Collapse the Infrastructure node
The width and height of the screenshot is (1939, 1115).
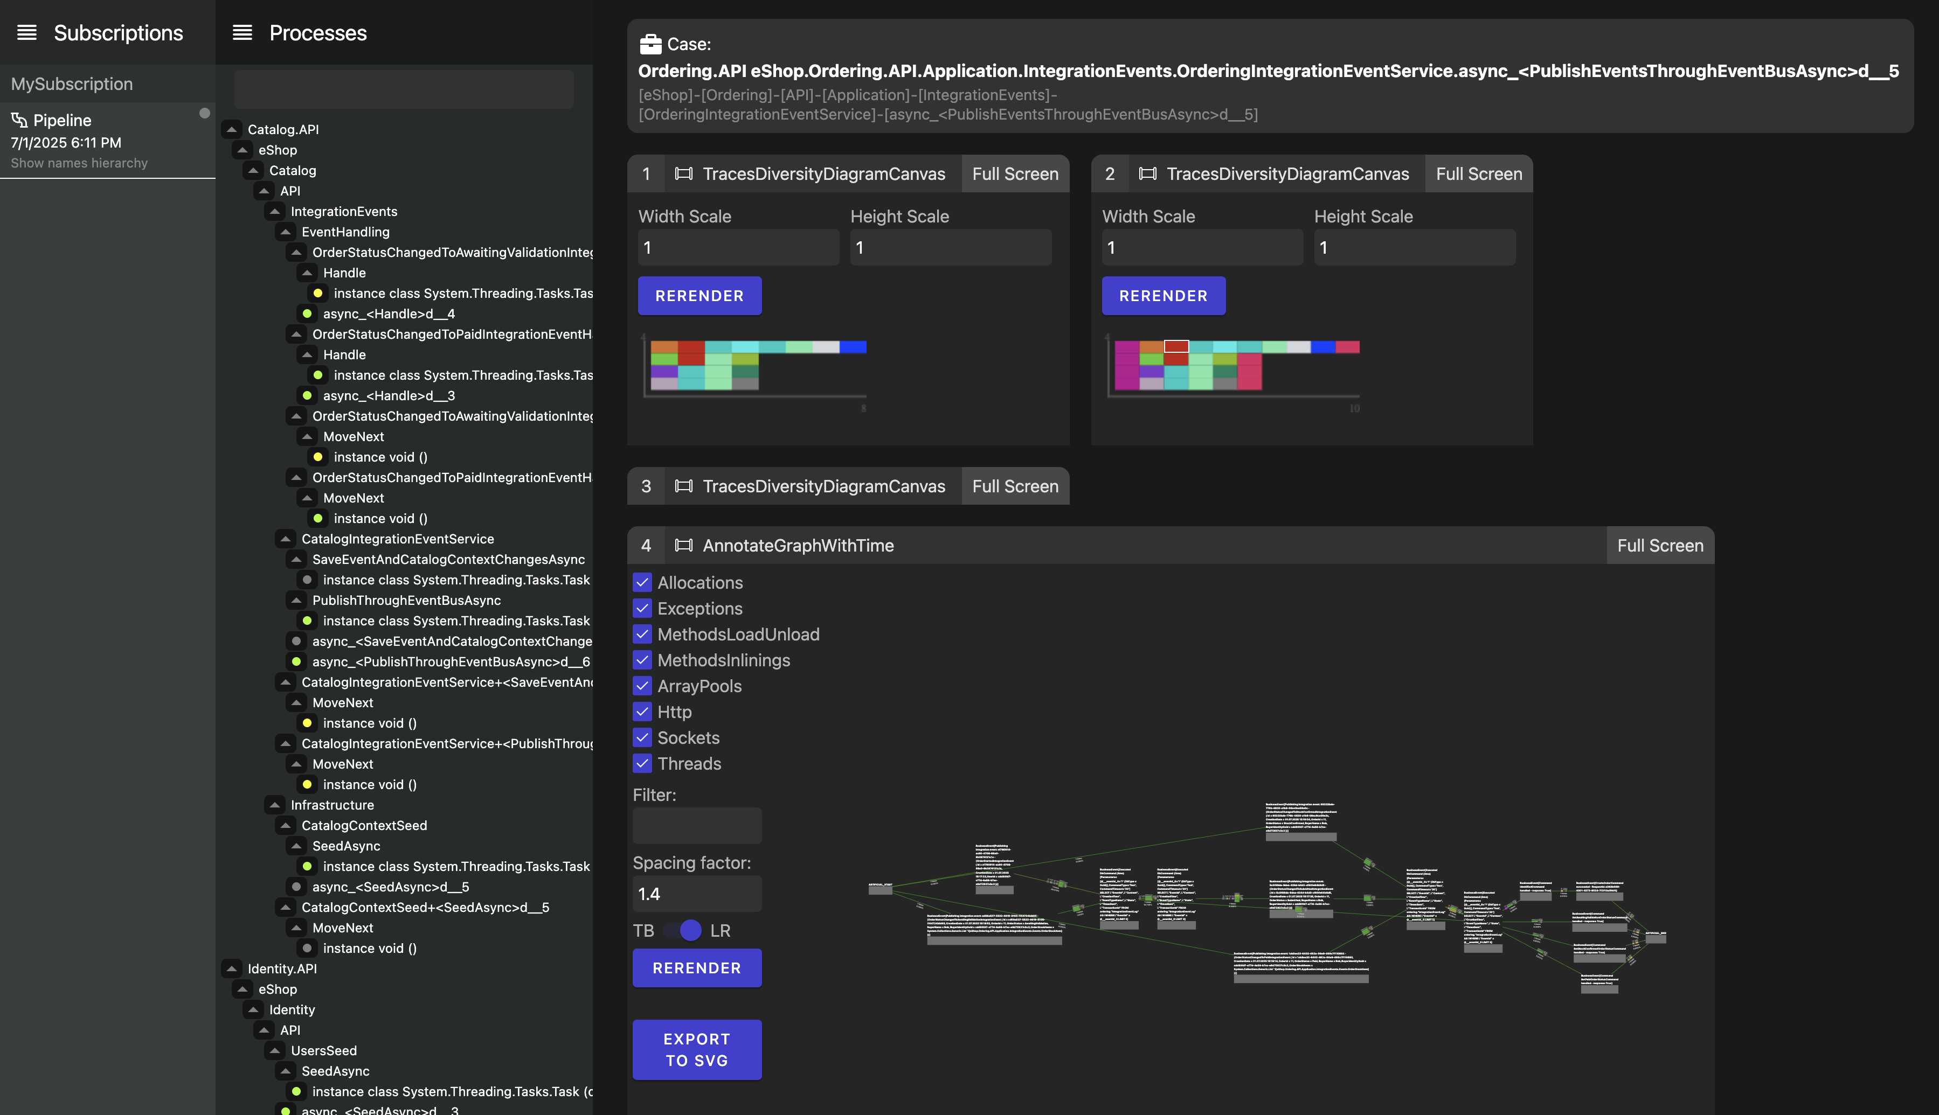point(275,805)
